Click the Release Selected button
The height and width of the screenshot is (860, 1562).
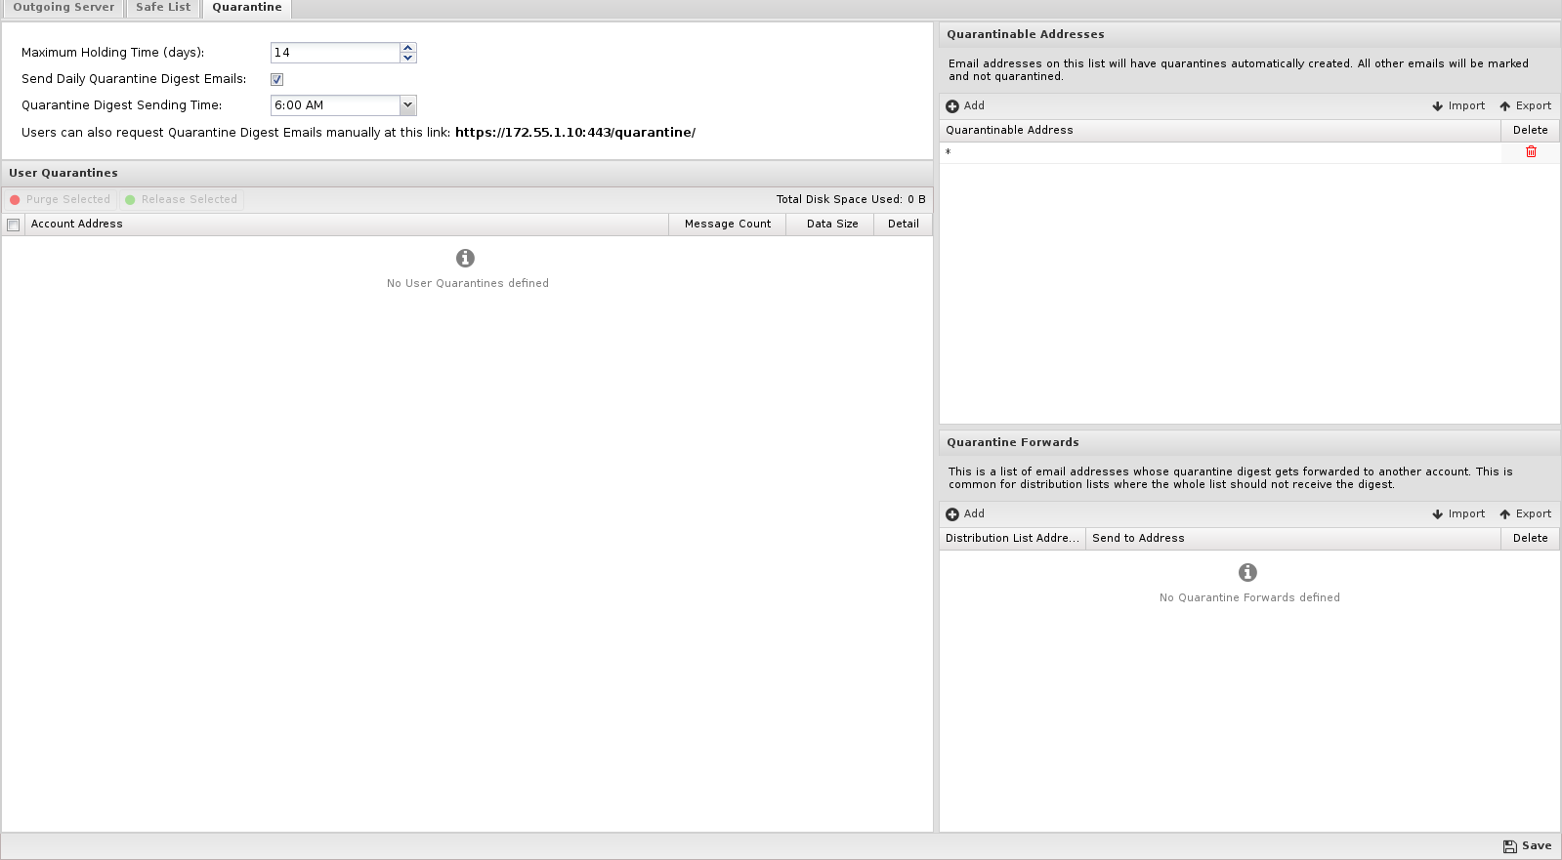click(182, 199)
